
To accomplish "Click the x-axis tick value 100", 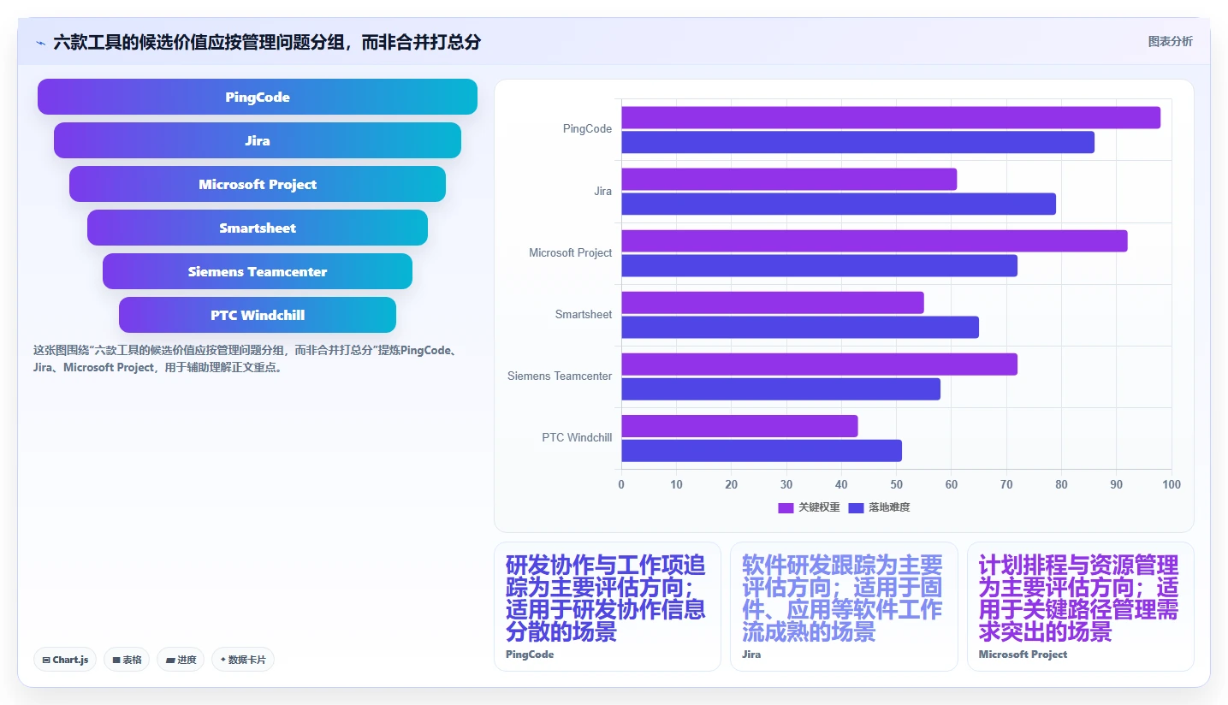I will coord(1172,485).
